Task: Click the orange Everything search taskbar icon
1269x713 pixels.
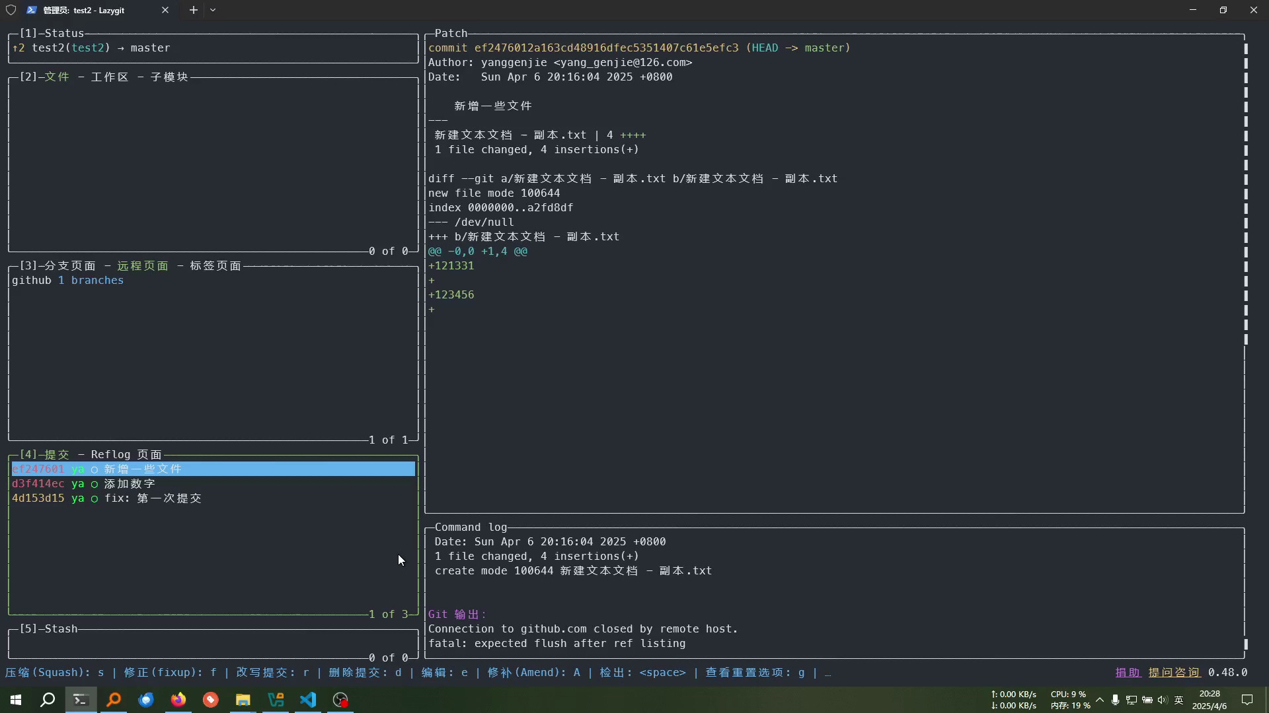Action: pos(114,700)
